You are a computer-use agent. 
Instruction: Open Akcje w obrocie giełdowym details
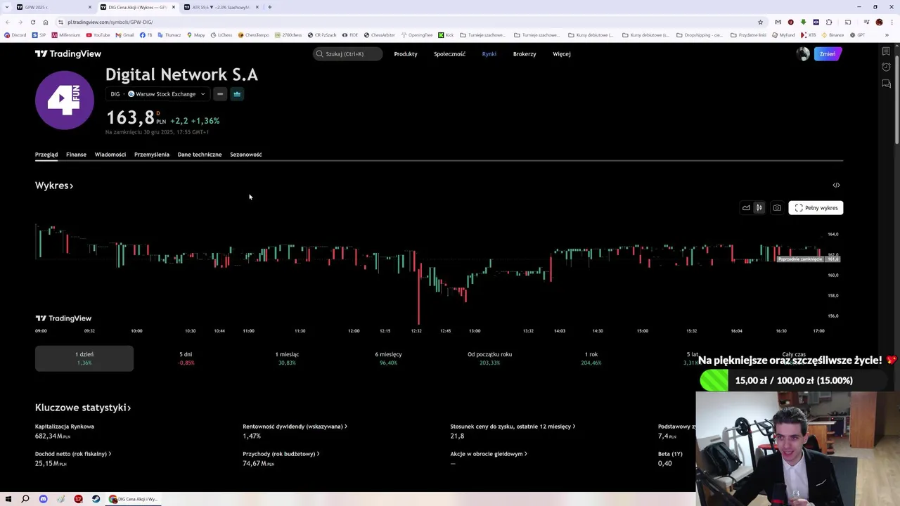[x=489, y=454]
